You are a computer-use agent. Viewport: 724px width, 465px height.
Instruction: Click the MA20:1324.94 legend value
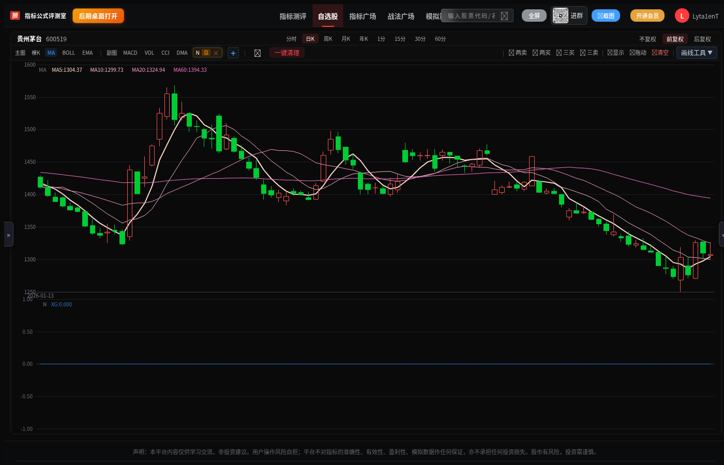point(148,70)
